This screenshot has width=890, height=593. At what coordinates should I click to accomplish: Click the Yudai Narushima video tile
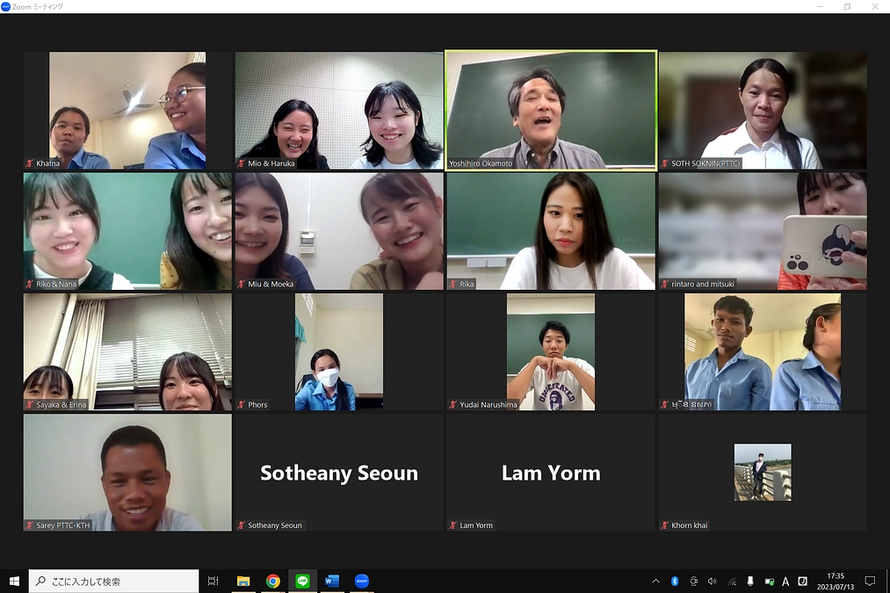[551, 352]
